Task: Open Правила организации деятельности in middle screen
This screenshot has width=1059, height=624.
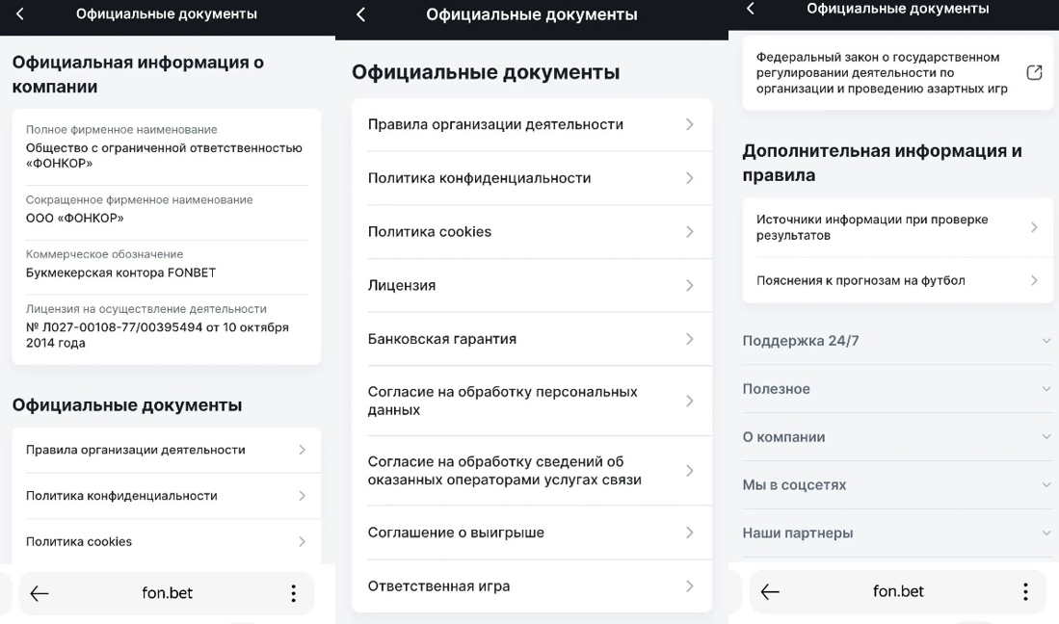Action: click(x=532, y=125)
